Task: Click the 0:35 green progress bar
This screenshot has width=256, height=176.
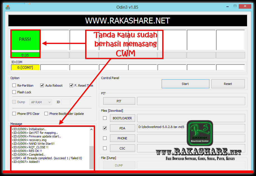Action: (x=25, y=55)
